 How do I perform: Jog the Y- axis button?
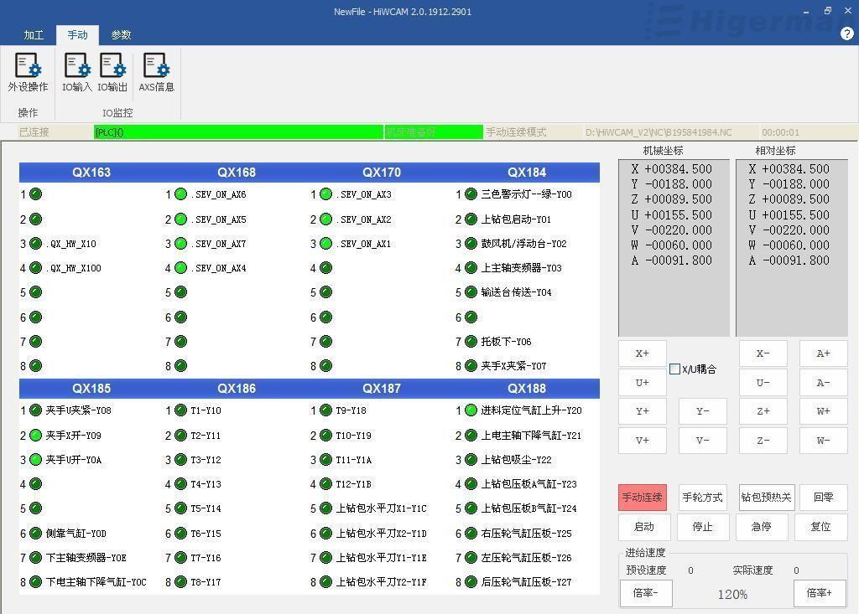(702, 411)
